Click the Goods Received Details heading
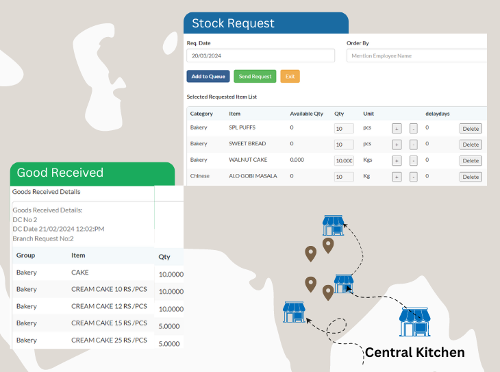This screenshot has height=372, width=500. pyautogui.click(x=47, y=192)
